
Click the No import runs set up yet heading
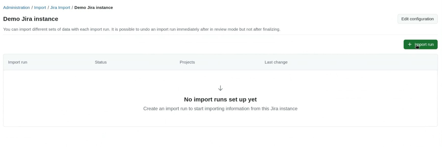[x=220, y=100]
